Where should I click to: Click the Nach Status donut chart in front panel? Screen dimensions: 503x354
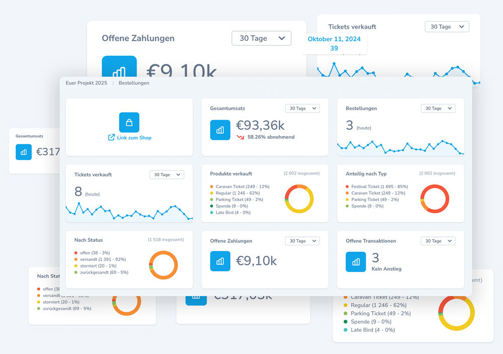163,264
